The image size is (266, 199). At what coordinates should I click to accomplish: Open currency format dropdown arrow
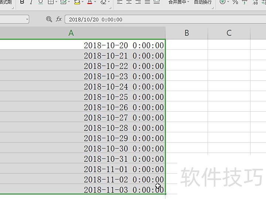(228, 2)
